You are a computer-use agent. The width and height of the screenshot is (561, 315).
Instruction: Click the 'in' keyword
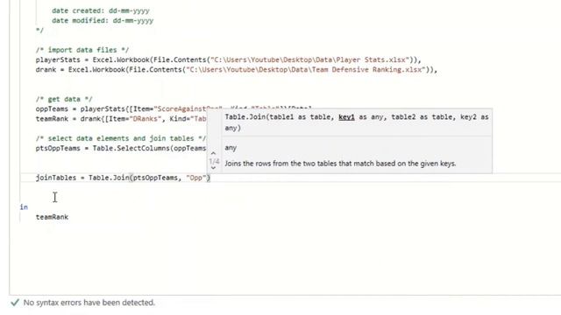[24, 206]
